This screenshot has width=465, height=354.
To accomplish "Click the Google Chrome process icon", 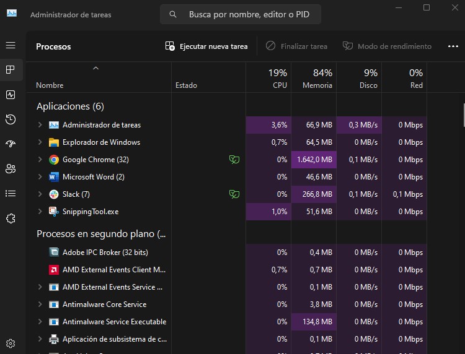I will coord(54,160).
